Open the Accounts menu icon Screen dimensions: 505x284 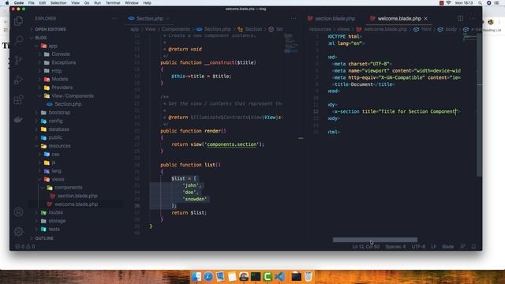pyautogui.click(x=18, y=212)
